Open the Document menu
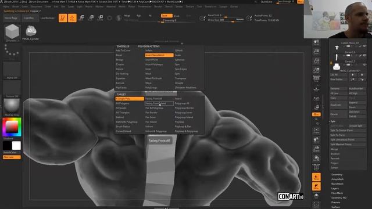 click(36, 6)
